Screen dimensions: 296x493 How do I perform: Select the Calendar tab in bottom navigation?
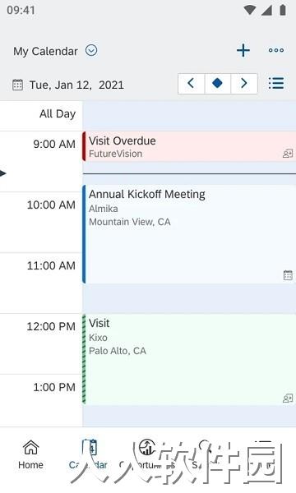(x=89, y=454)
